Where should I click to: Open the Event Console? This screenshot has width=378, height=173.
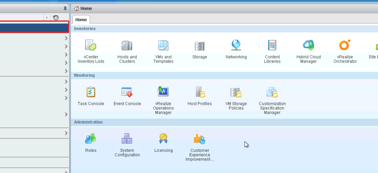(127, 96)
